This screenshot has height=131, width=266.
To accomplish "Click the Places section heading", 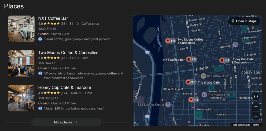I will [14, 6].
